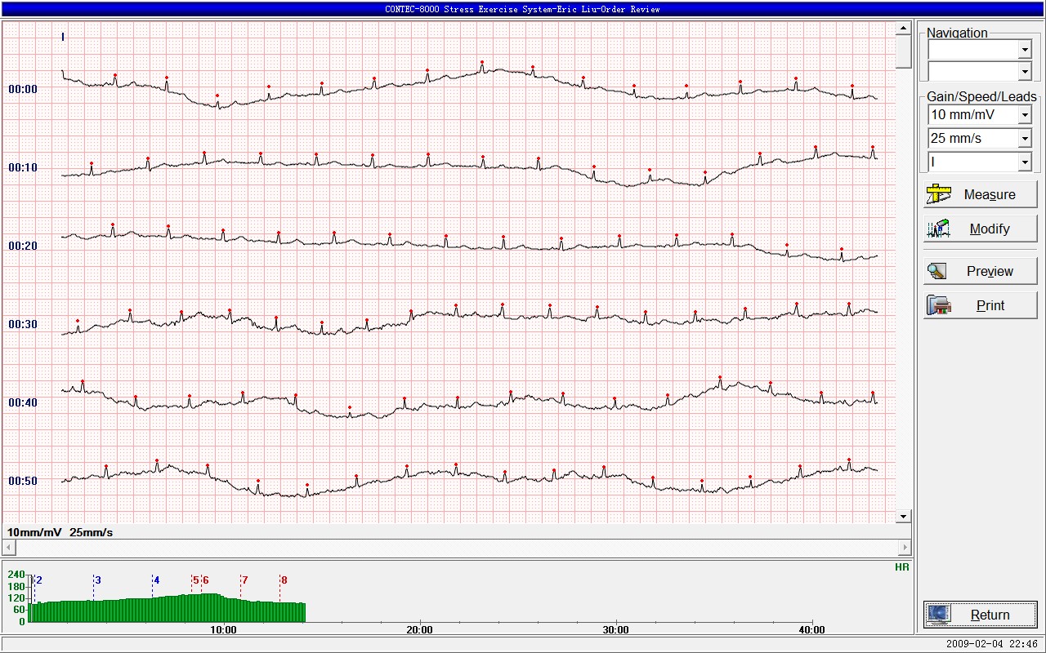Click the Preview magnifier icon

pyautogui.click(x=938, y=271)
